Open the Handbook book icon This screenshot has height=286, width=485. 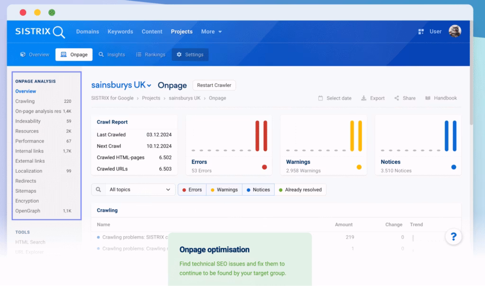click(x=428, y=98)
